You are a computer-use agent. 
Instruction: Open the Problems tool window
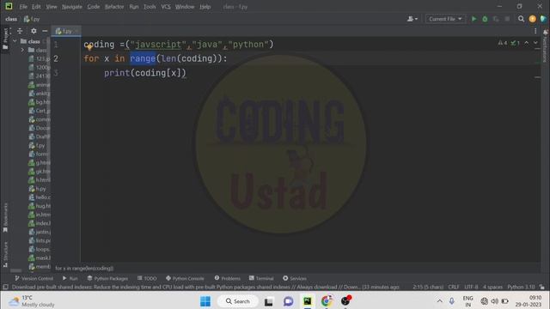pyautogui.click(x=227, y=278)
